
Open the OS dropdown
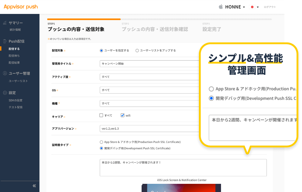coord(149,90)
